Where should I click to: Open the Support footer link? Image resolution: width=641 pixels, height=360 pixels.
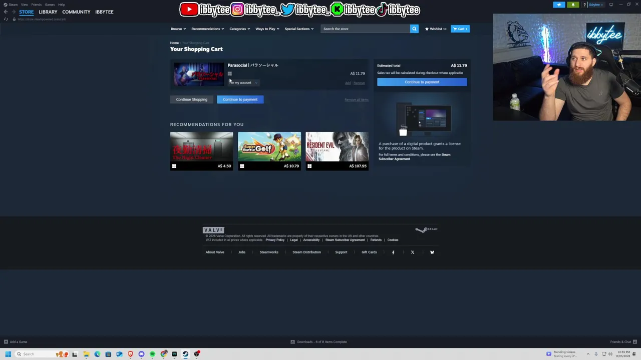tap(341, 252)
